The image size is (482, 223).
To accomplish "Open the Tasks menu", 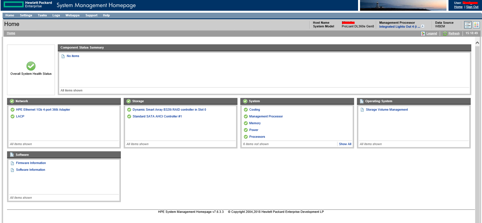I will [x=42, y=16].
